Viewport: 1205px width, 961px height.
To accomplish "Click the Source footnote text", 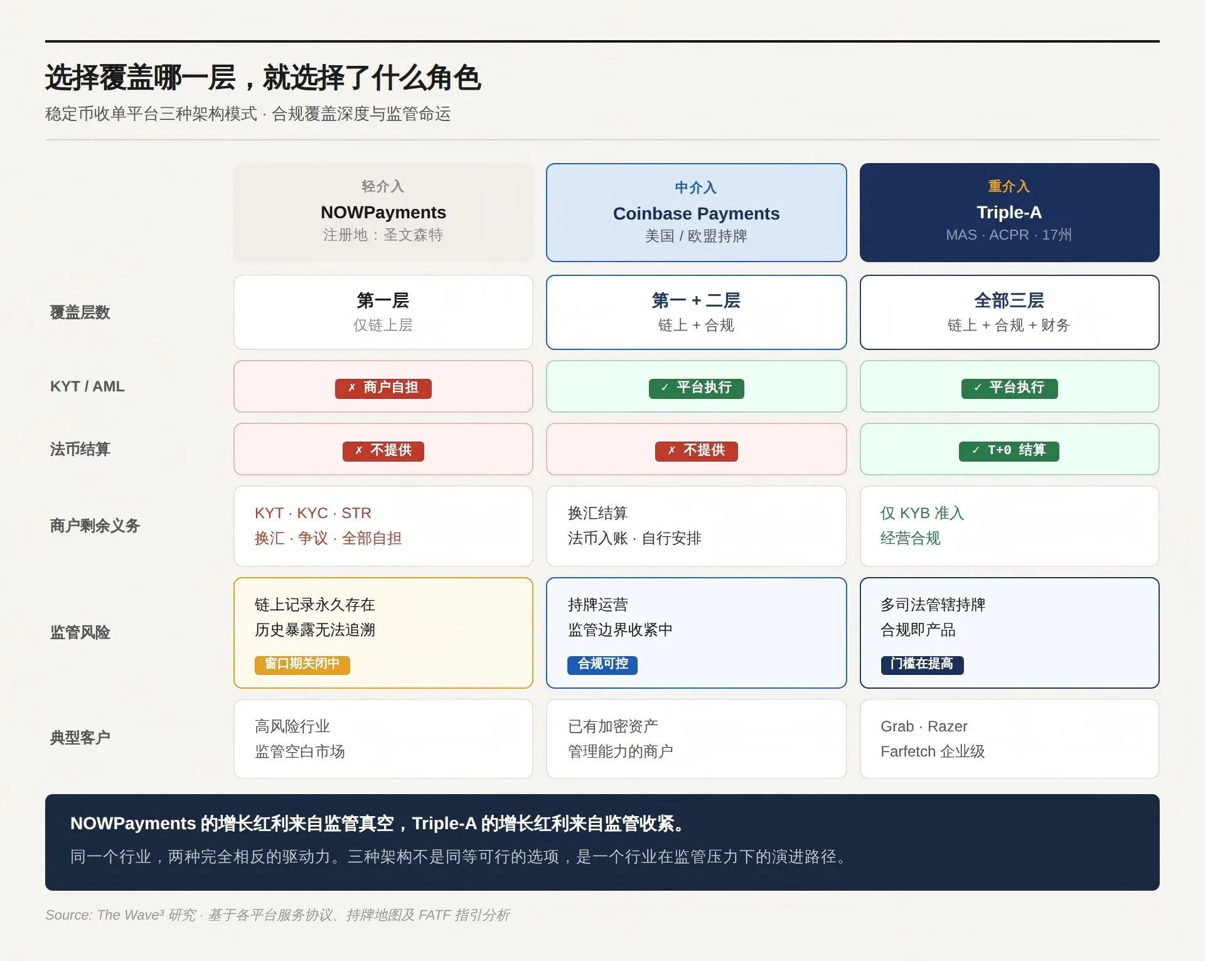I will [277, 915].
